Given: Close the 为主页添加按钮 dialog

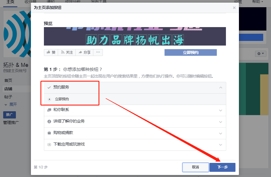Looking at the screenshot, I should (234, 8).
